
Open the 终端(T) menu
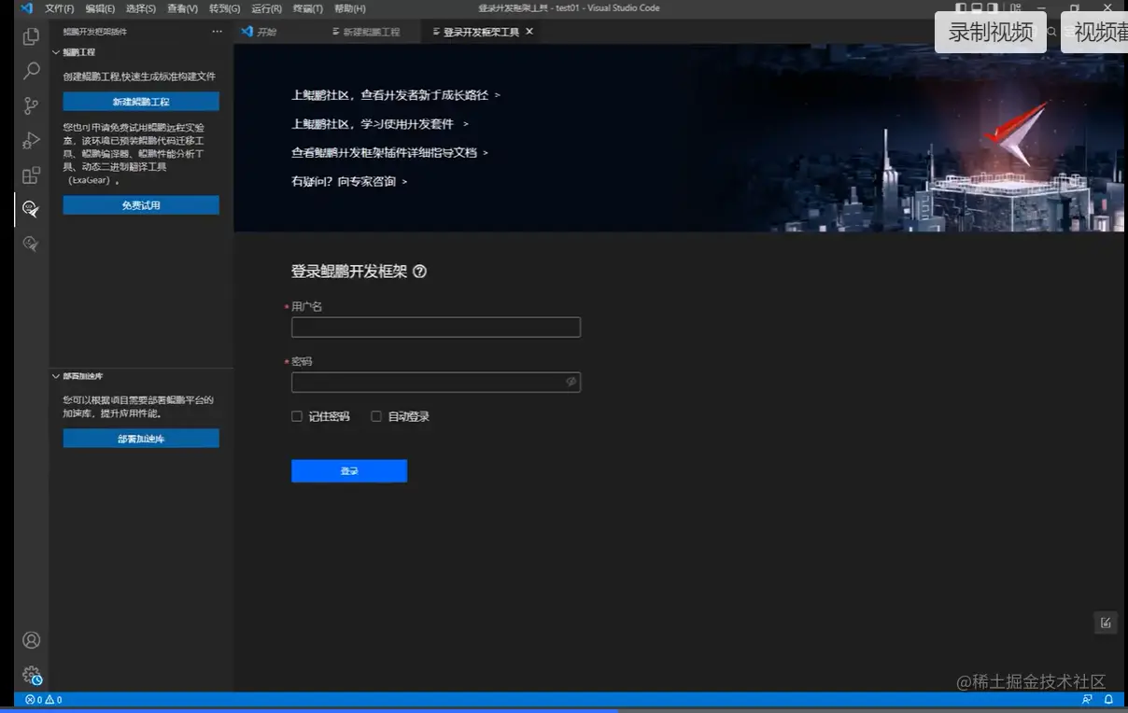pyautogui.click(x=307, y=8)
